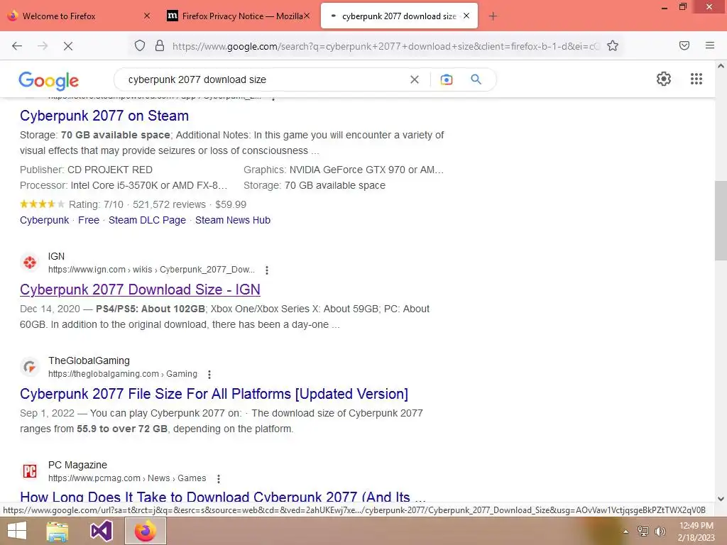Open more options for PC Magazine result
This screenshot has height=545, width=727.
click(x=219, y=478)
